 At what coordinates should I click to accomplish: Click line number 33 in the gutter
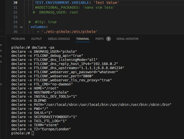point(15,17)
